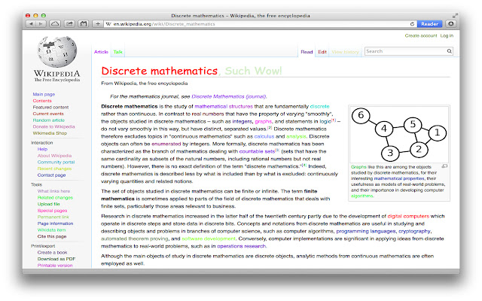Reload the page with refresh icon

pos(412,24)
